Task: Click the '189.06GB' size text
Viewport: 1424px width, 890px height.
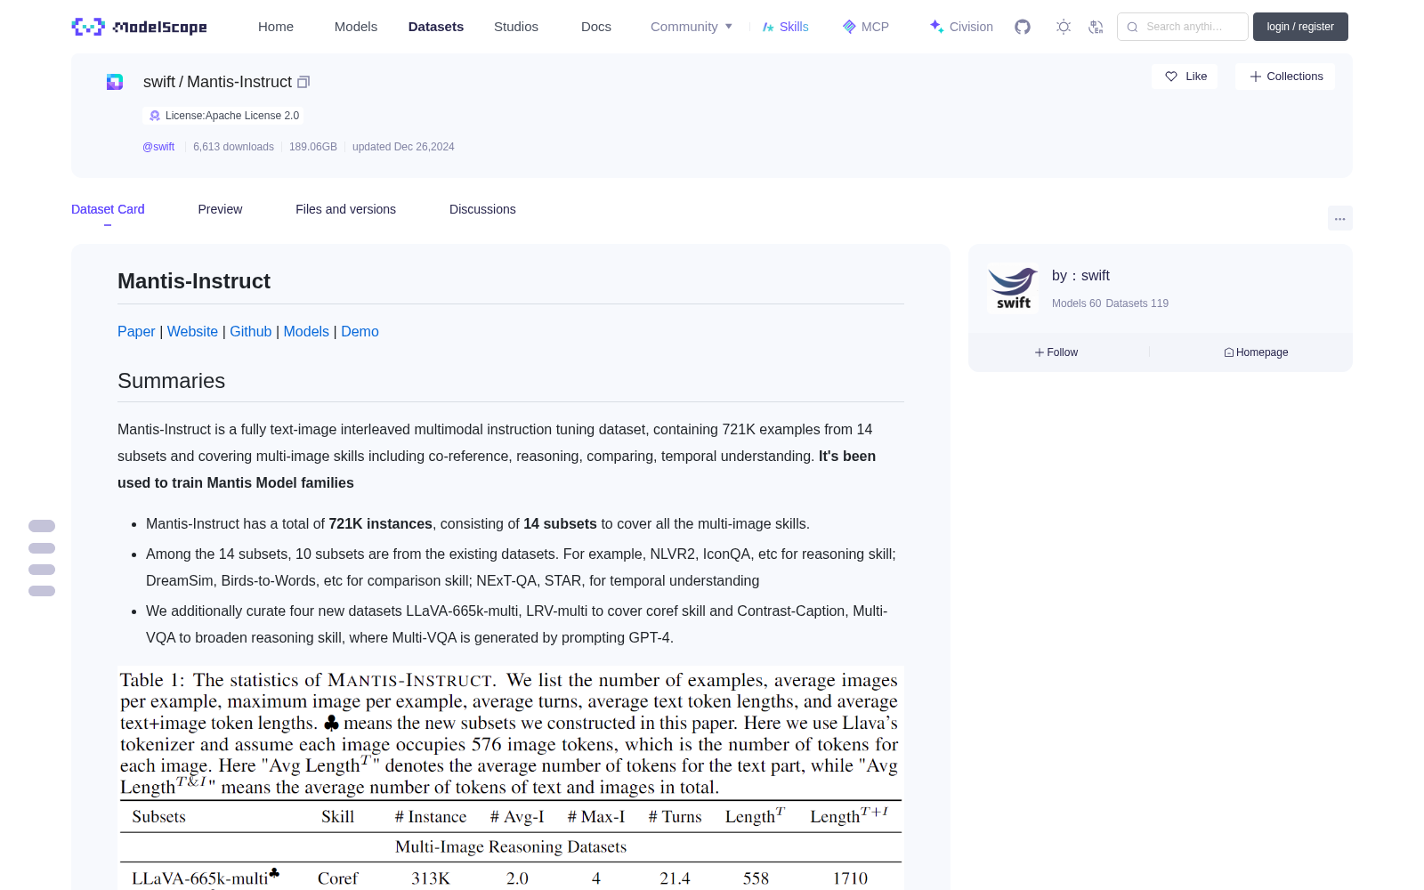Action: tap(313, 147)
